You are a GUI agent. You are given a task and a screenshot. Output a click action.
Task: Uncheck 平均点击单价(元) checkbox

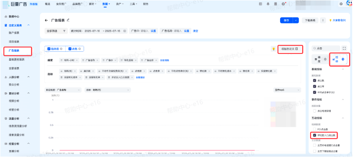tap(314, 92)
